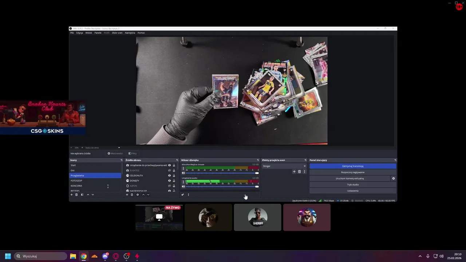Viewport: 466px width, 262px height.
Task: Toggle lock on DONEJTY source
Action: coord(174,180)
